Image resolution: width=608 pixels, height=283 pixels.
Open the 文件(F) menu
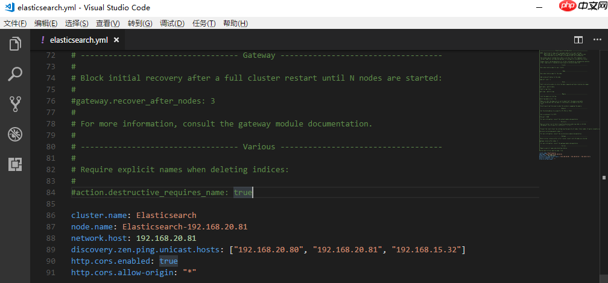(x=15, y=23)
